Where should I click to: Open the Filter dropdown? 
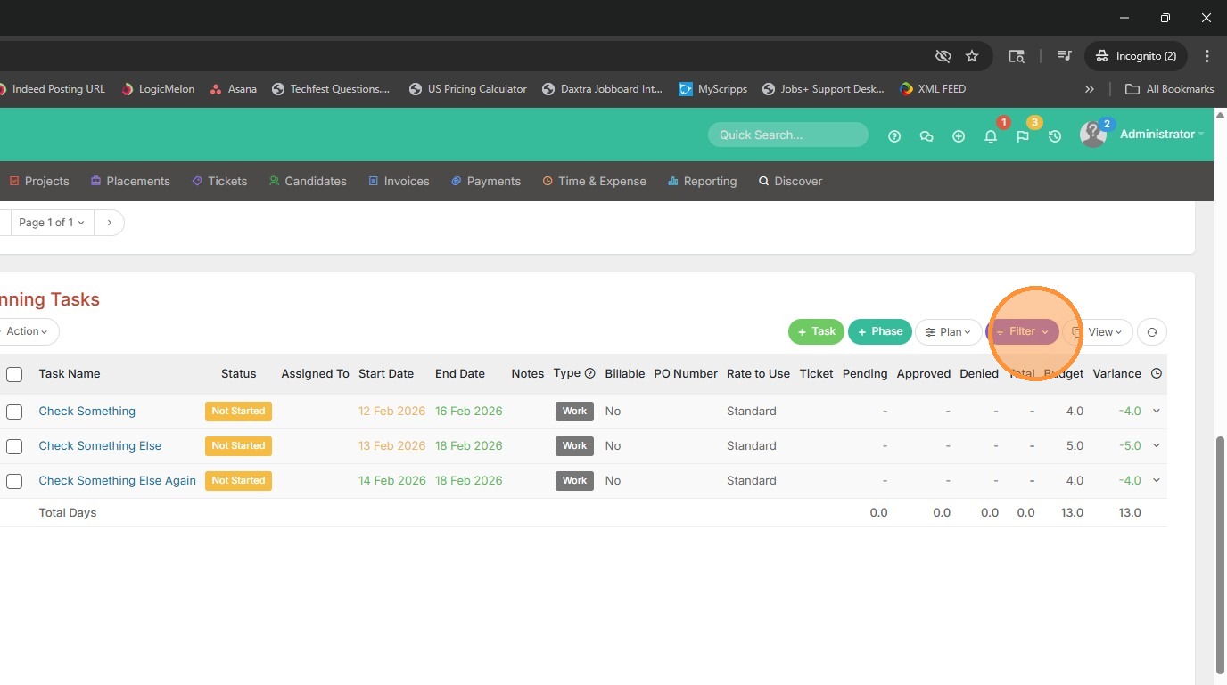pyautogui.click(x=1023, y=332)
